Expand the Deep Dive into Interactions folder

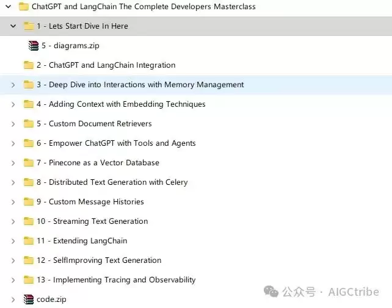13,85
